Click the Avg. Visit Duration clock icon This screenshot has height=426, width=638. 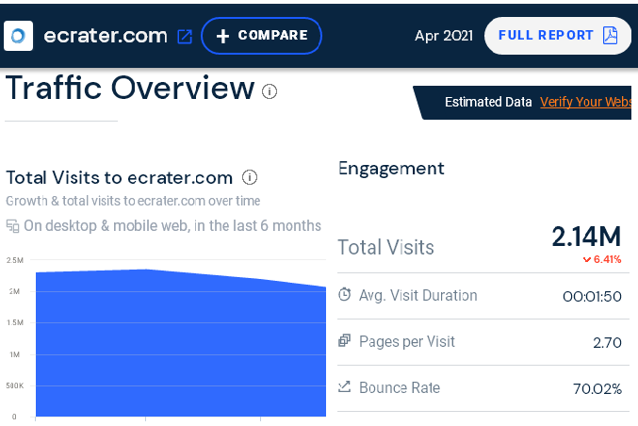(x=345, y=294)
